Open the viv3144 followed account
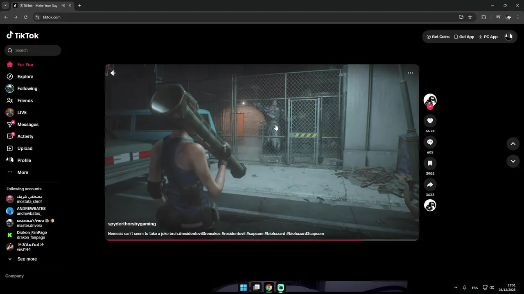The height and width of the screenshot is (294, 524). 31,247
